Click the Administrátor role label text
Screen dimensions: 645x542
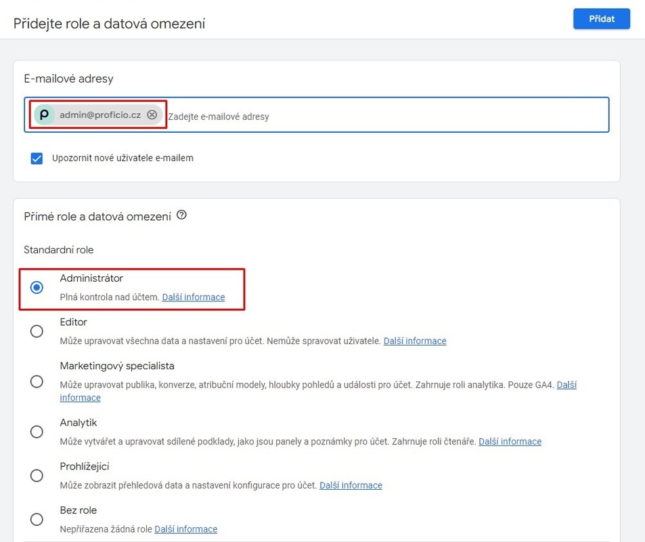pos(91,278)
